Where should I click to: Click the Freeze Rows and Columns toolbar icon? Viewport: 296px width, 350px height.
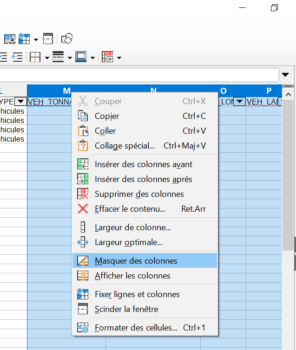[x=24, y=39]
